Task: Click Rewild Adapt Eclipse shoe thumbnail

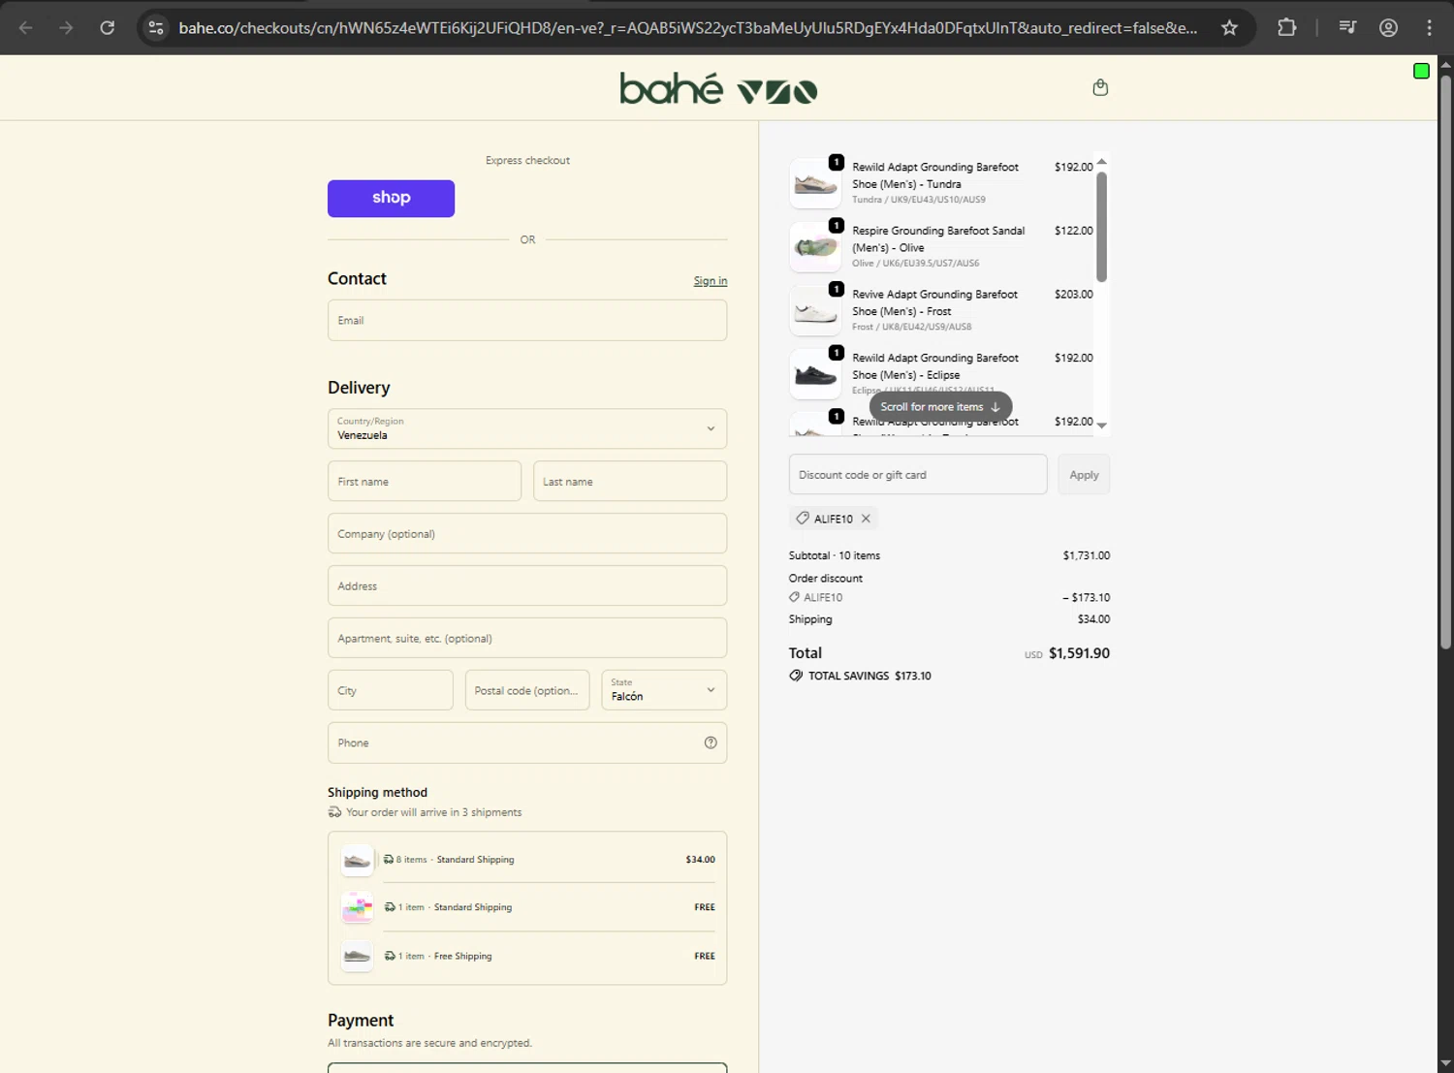Action: 815,374
